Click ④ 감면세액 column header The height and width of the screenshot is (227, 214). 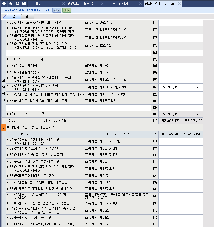192,134
